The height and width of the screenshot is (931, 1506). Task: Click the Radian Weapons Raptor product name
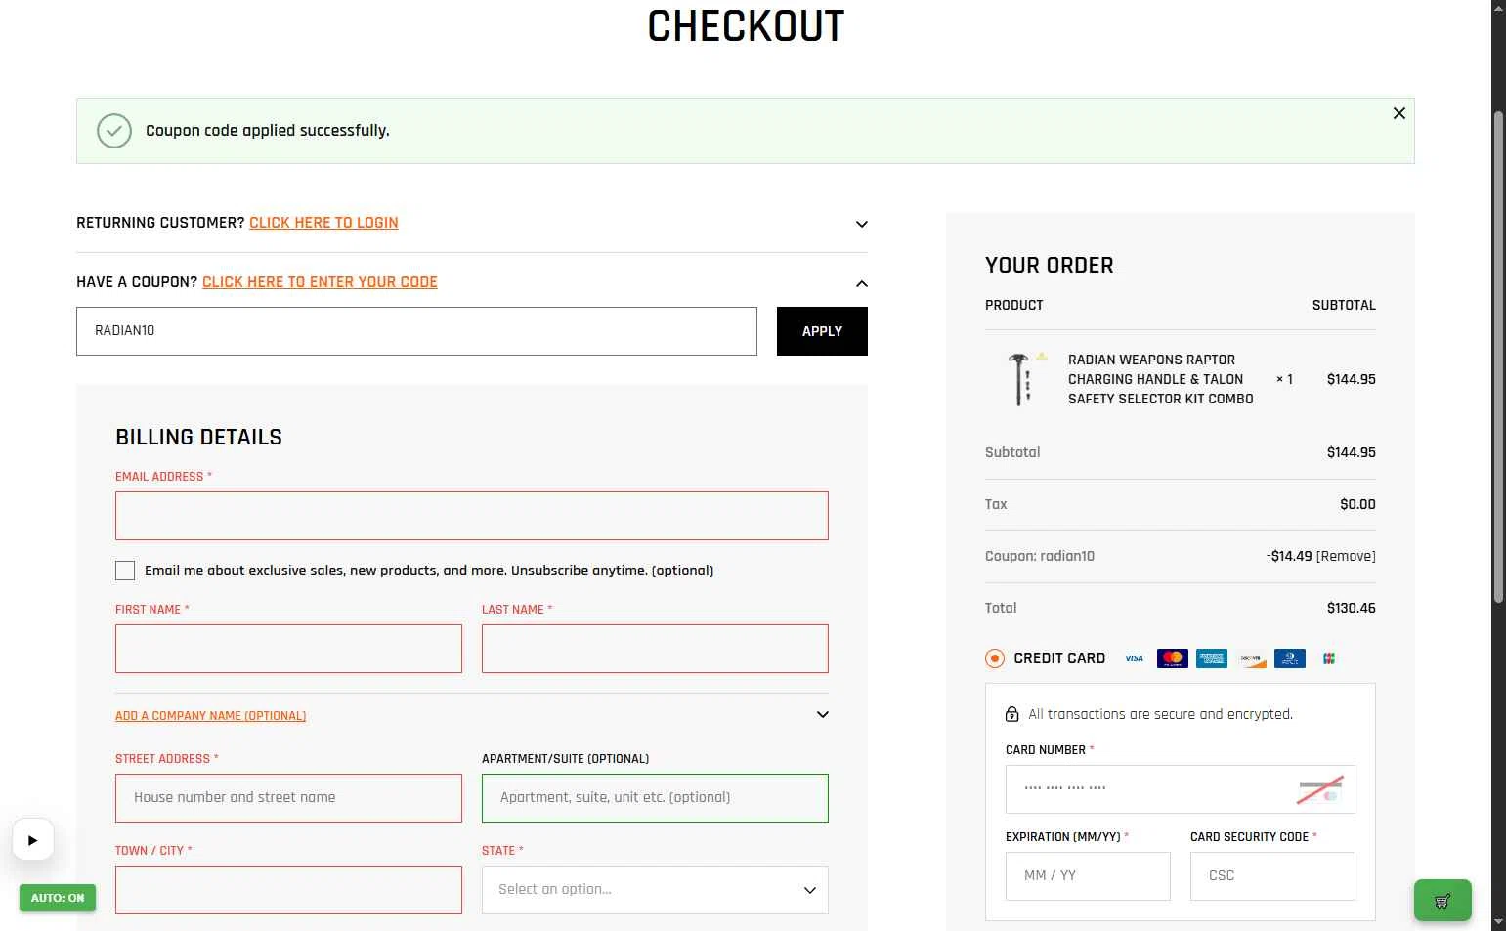(x=1161, y=379)
